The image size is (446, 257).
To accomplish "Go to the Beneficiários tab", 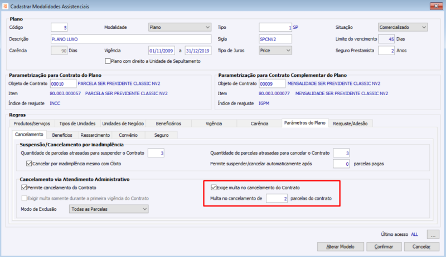I will point(168,123).
